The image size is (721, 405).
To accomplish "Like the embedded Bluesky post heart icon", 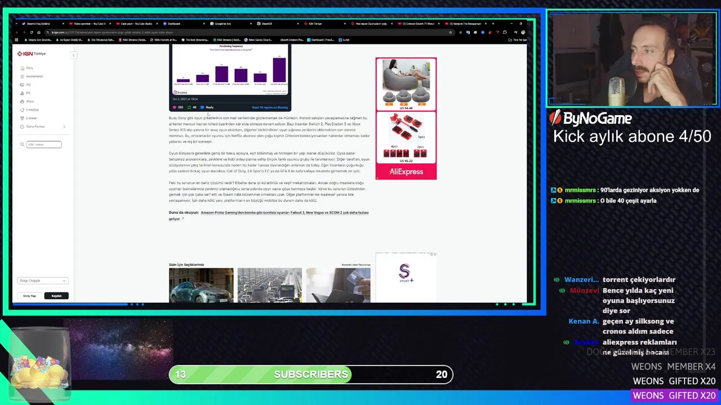I will (x=175, y=107).
